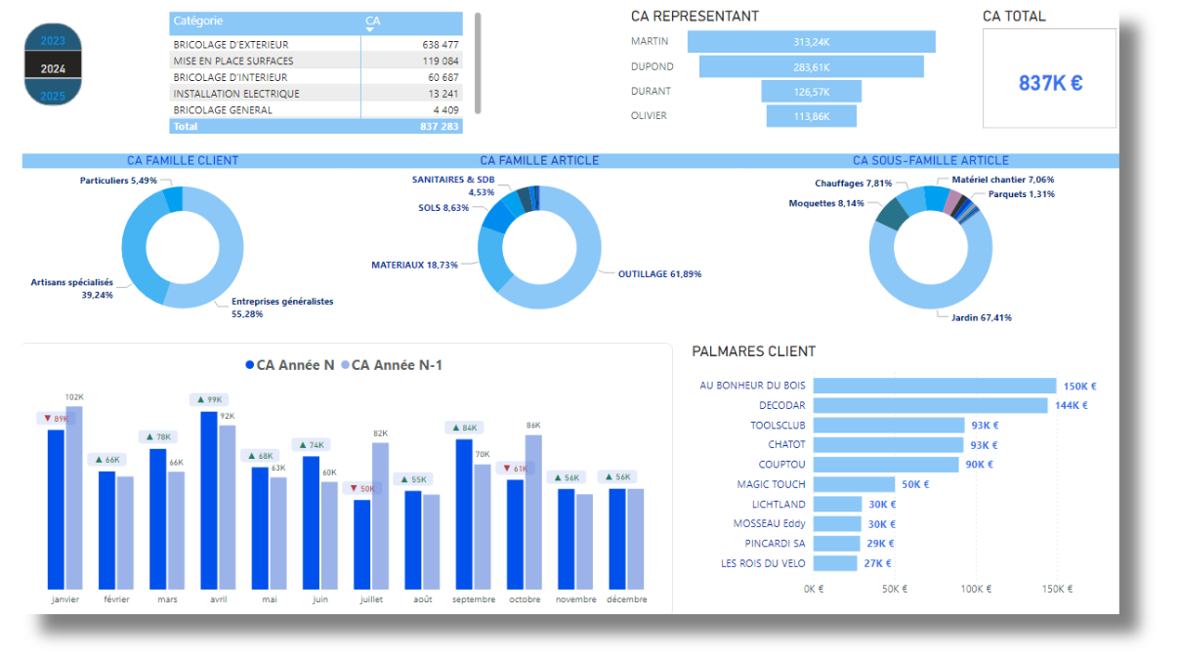Click the CA column header in table
Viewport: 1179px width, 657px height.
pyautogui.click(x=373, y=21)
